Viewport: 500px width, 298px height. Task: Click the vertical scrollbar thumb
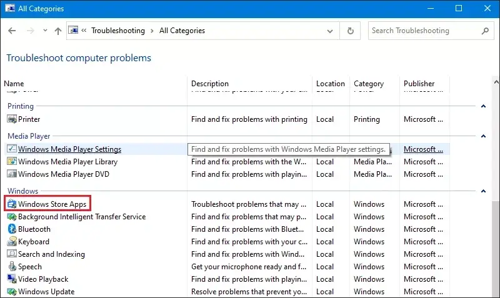[496, 249]
